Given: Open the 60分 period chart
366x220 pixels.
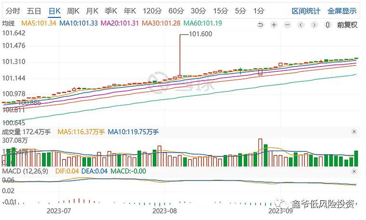Looking at the screenshot, I should [x=176, y=11].
